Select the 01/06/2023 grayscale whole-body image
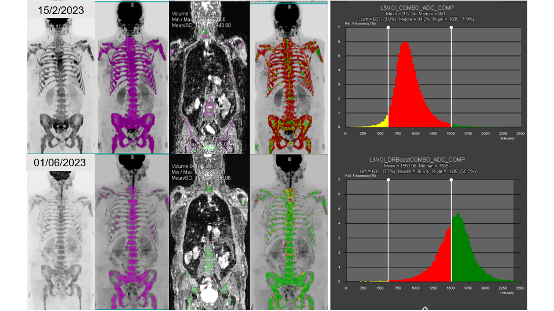Viewport: 554px width, 311px height. click(60, 238)
